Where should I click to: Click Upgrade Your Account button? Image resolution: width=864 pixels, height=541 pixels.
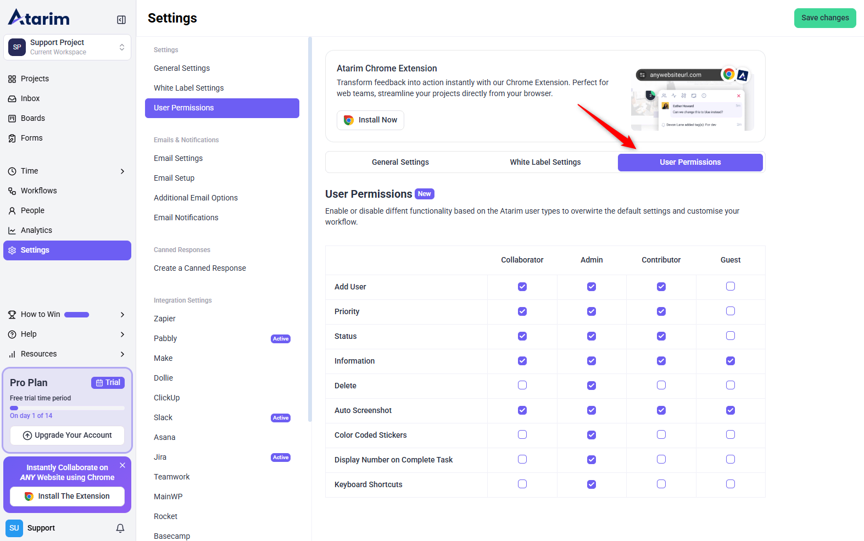(68, 436)
